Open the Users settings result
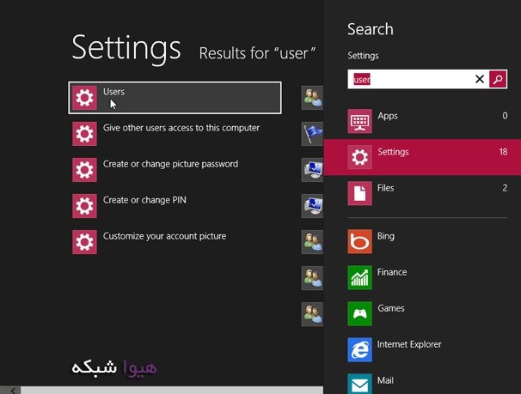 click(x=175, y=97)
